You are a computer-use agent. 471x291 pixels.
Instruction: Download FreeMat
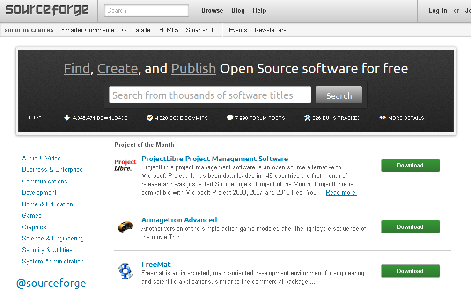pyautogui.click(x=410, y=271)
